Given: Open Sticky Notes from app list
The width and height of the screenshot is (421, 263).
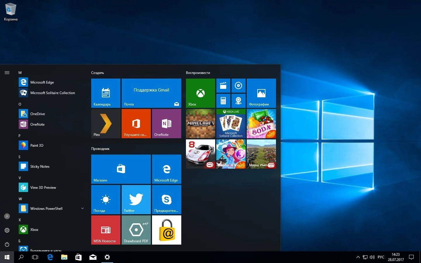Looking at the screenshot, I should (x=52, y=167).
